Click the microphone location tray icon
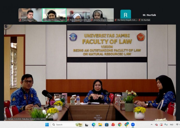 166,125
